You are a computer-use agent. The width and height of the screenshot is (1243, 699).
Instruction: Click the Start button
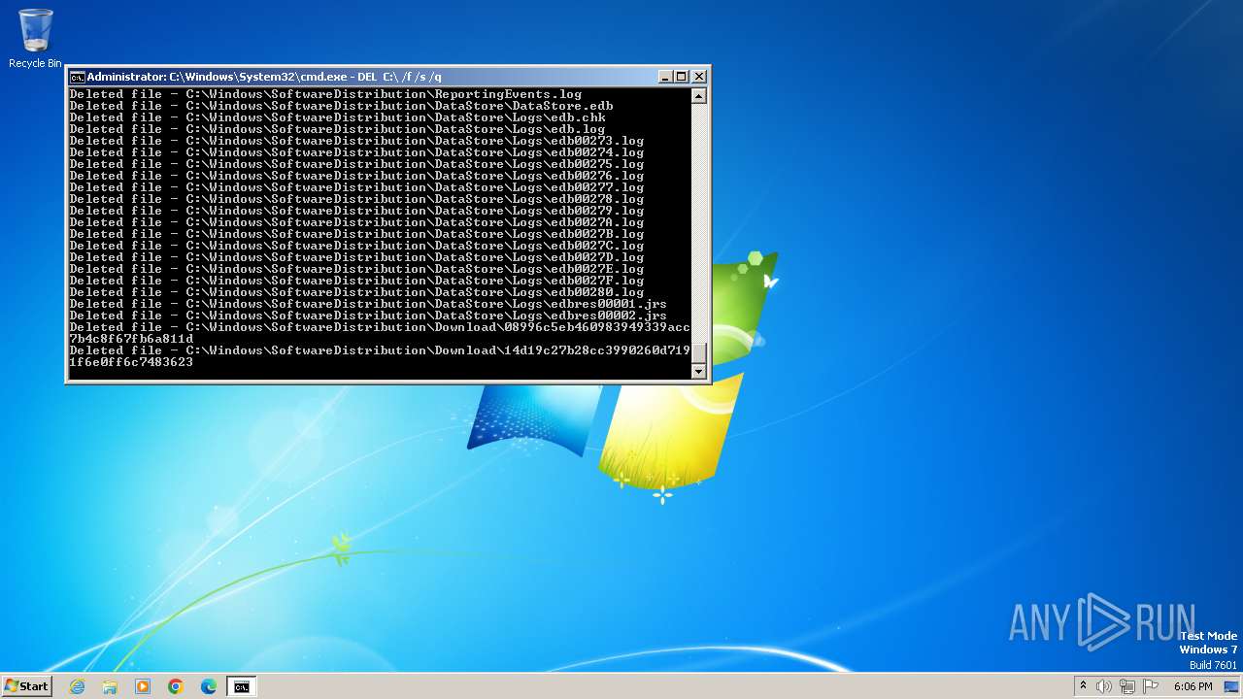point(27,686)
